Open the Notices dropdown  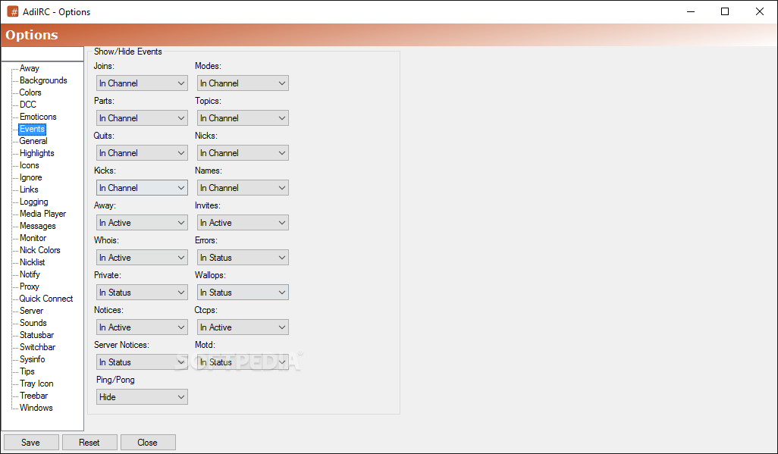tap(142, 327)
